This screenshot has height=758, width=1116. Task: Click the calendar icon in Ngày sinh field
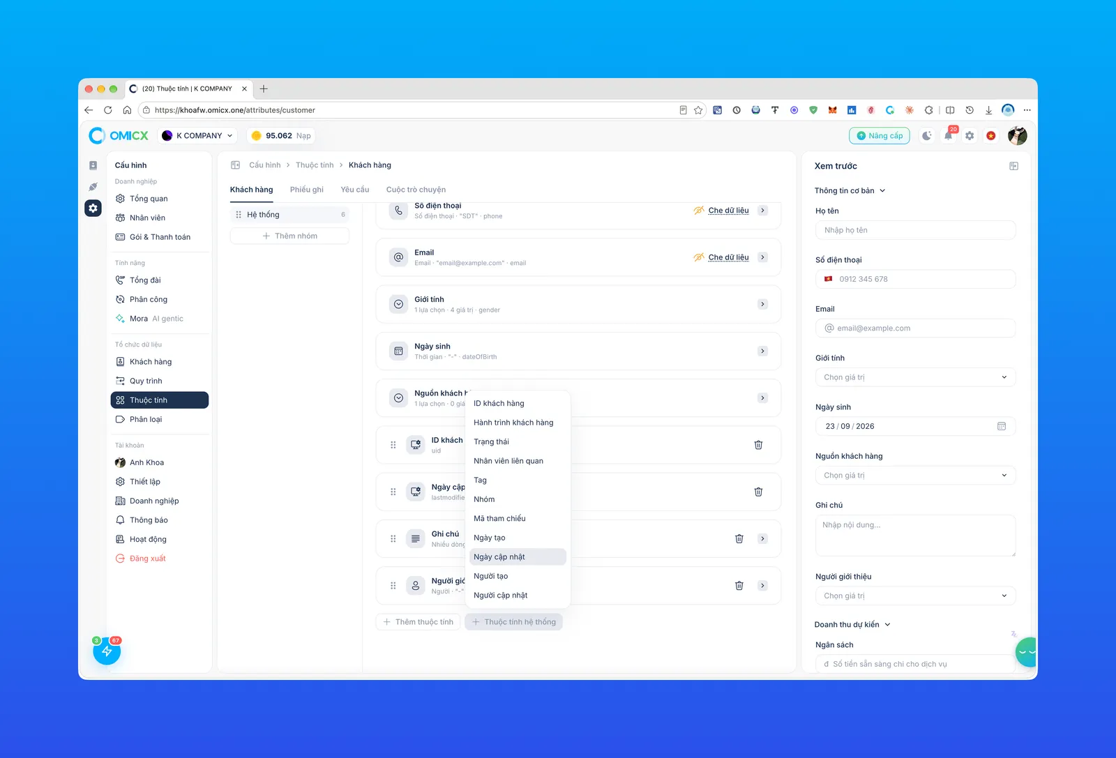[1002, 426]
